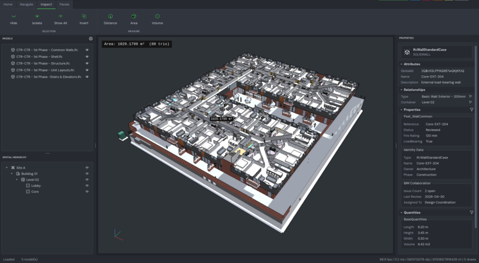Toggle visibility of Unit Layouts.ifc
This screenshot has height=263, width=479.
pyautogui.click(x=87, y=70)
